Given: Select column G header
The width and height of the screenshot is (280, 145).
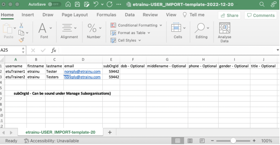Looking at the screenshot, I should 167,59.
